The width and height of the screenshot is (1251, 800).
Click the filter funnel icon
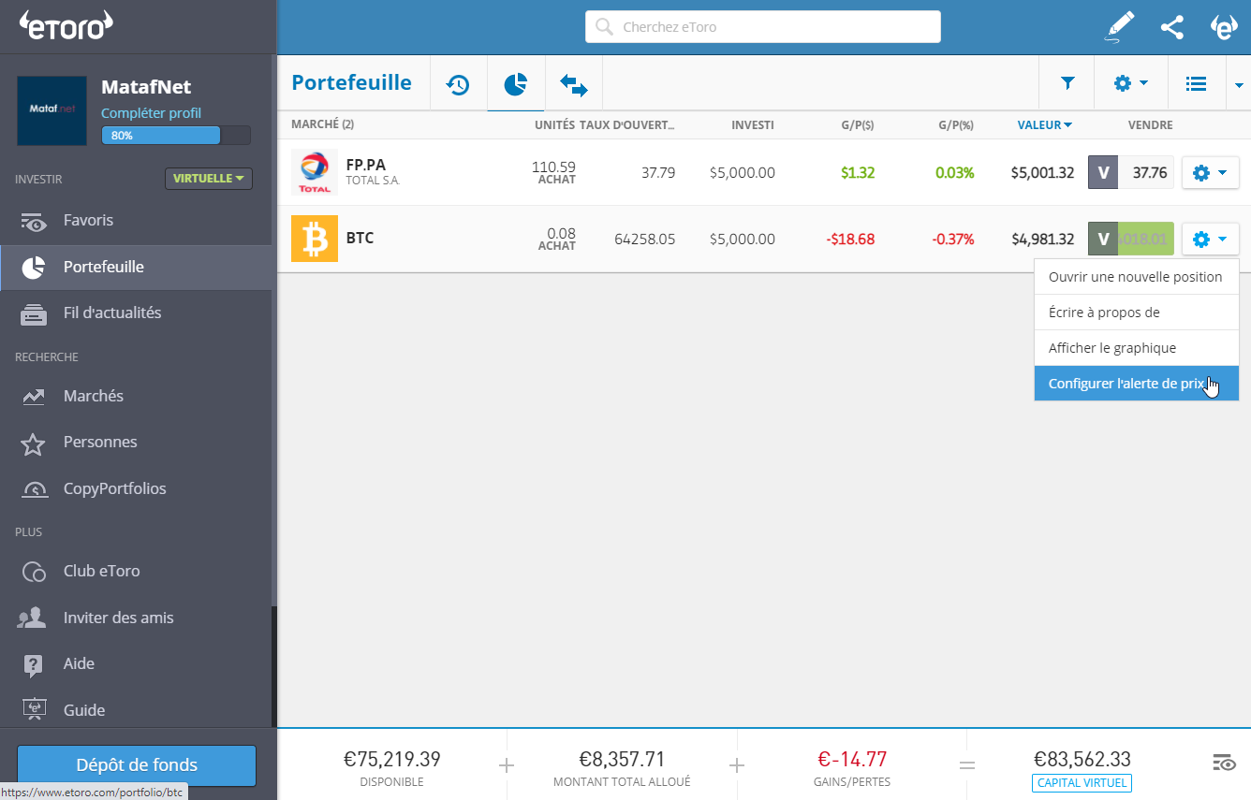(x=1067, y=83)
